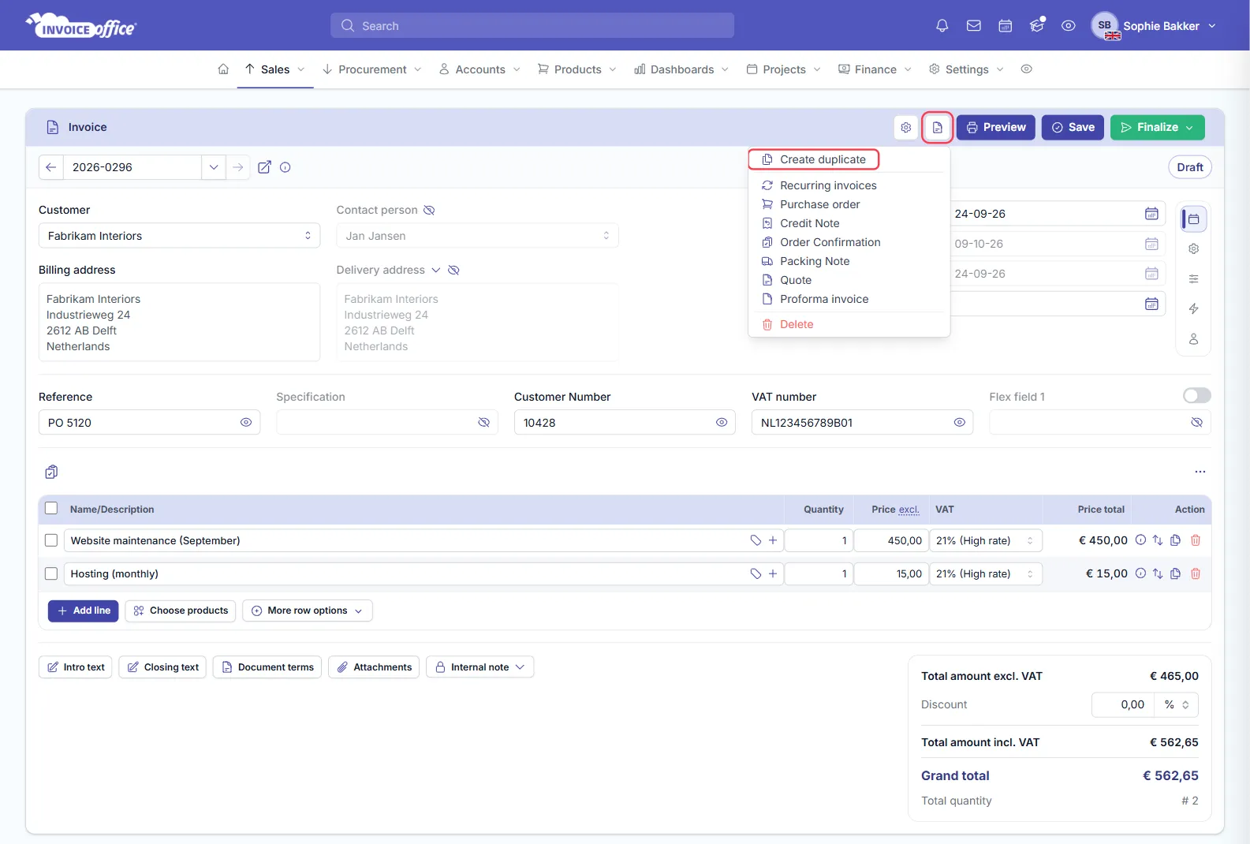1250x844 pixels.
Task: Tick the Hosting (monthly) row checkbox
Action: tap(51, 573)
